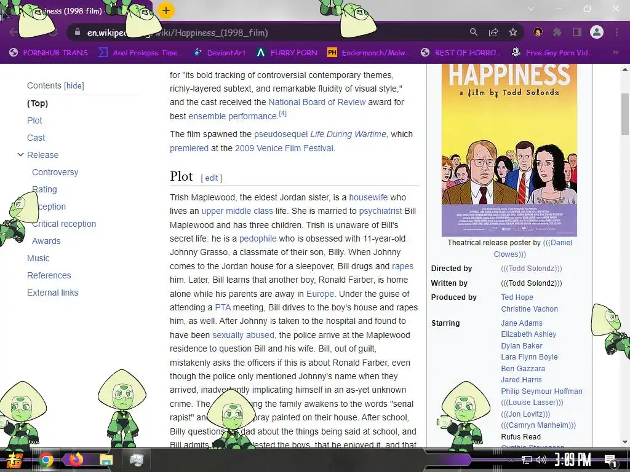
Task: Click the page vertical scrollbar thumb
Action: point(625,114)
